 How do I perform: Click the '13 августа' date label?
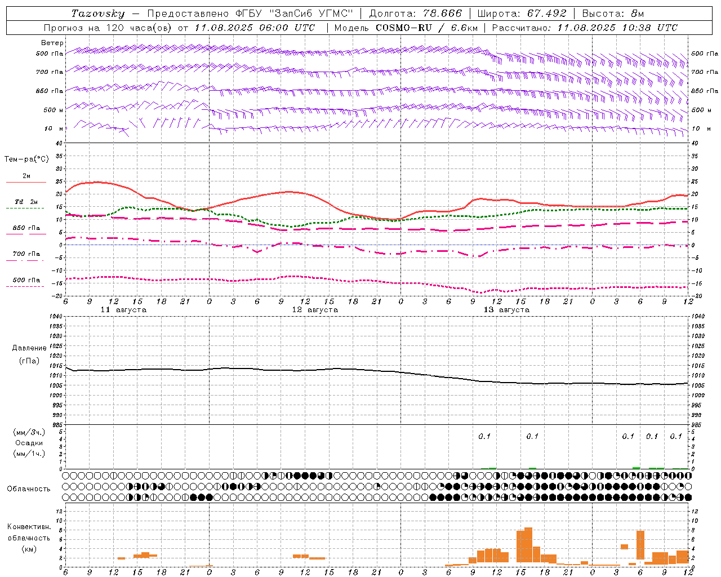[506, 310]
